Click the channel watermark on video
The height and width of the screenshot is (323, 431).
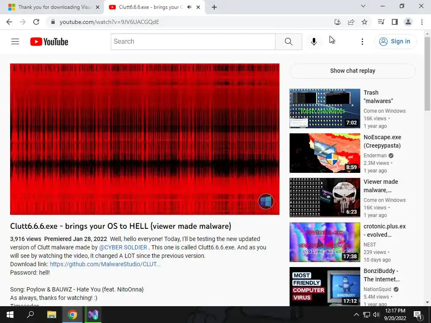[266, 201]
